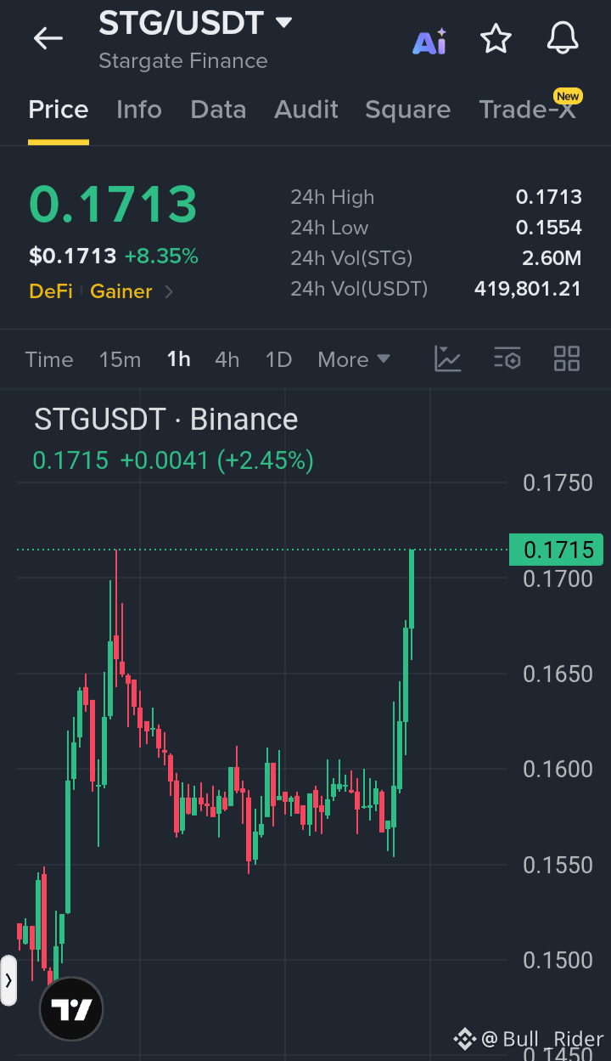
Task: Tap the 0.1500 price axis label
Action: [x=558, y=960]
